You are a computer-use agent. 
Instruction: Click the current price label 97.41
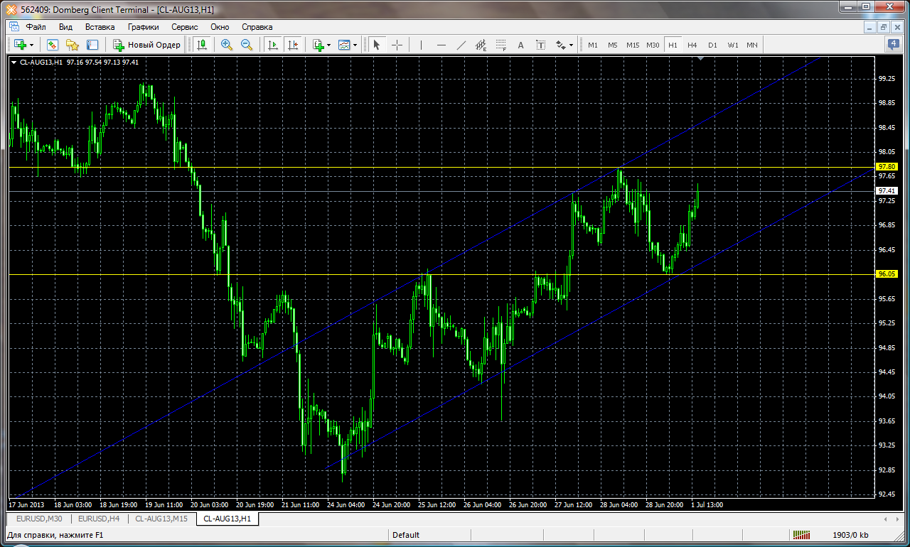(887, 190)
